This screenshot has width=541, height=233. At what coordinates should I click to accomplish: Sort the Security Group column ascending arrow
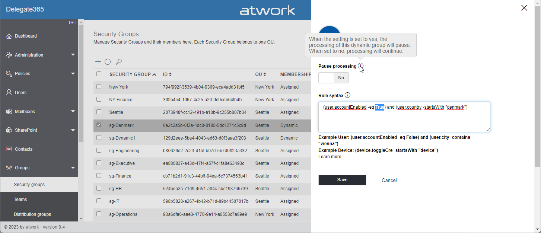(154, 74)
